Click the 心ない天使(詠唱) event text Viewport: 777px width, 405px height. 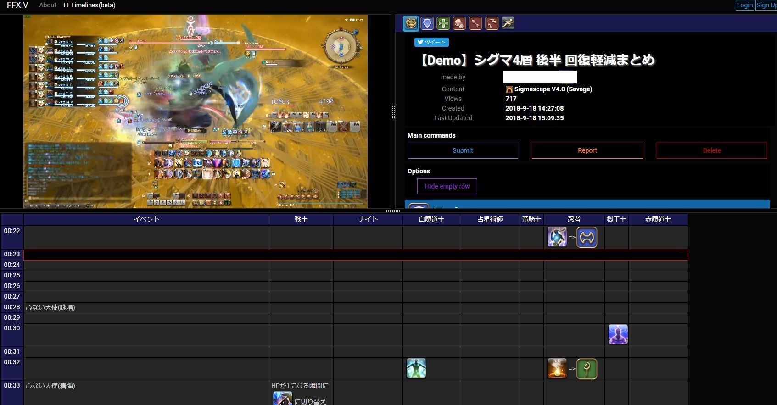(50, 307)
